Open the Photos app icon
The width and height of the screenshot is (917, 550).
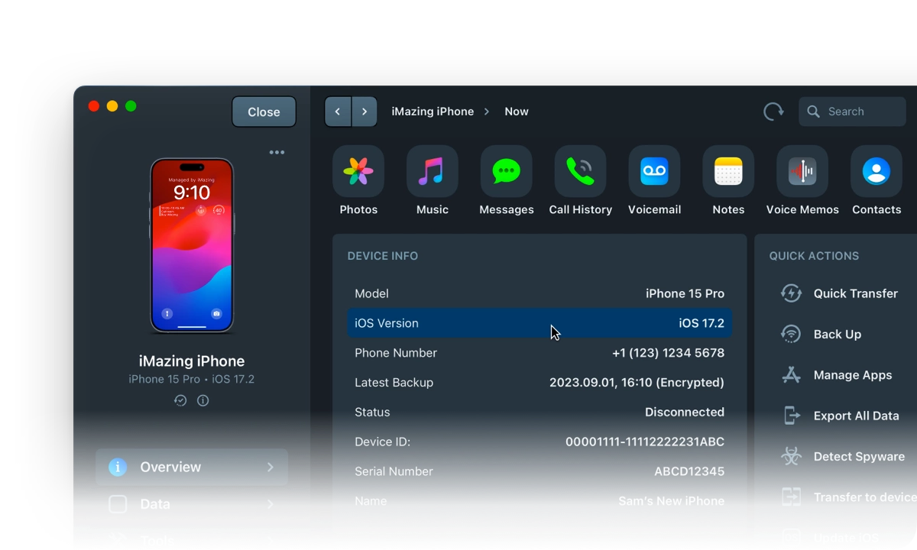pos(358,172)
